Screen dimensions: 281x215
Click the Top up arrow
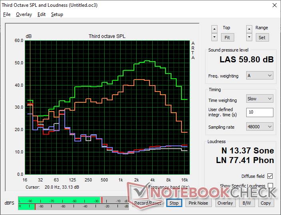215,29
